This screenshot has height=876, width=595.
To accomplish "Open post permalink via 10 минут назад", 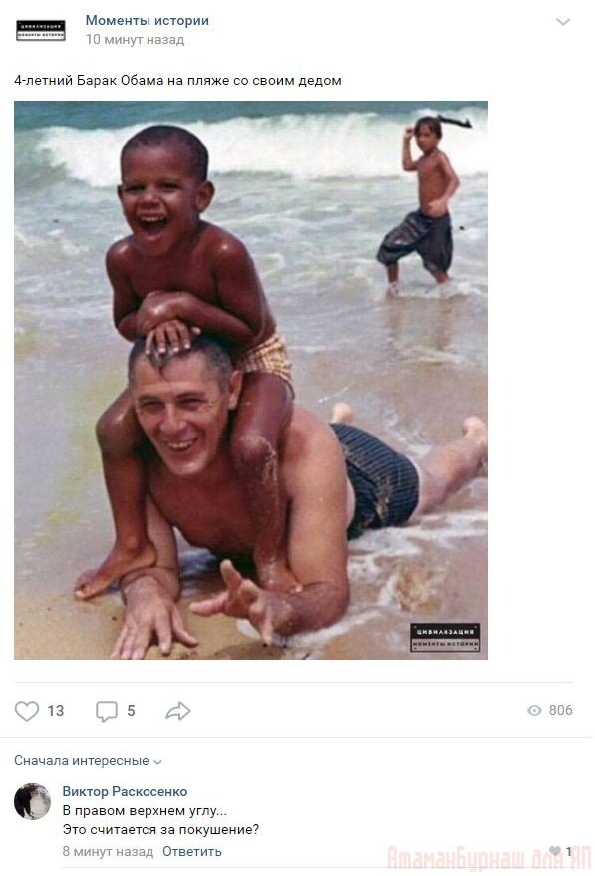I will 135,39.
